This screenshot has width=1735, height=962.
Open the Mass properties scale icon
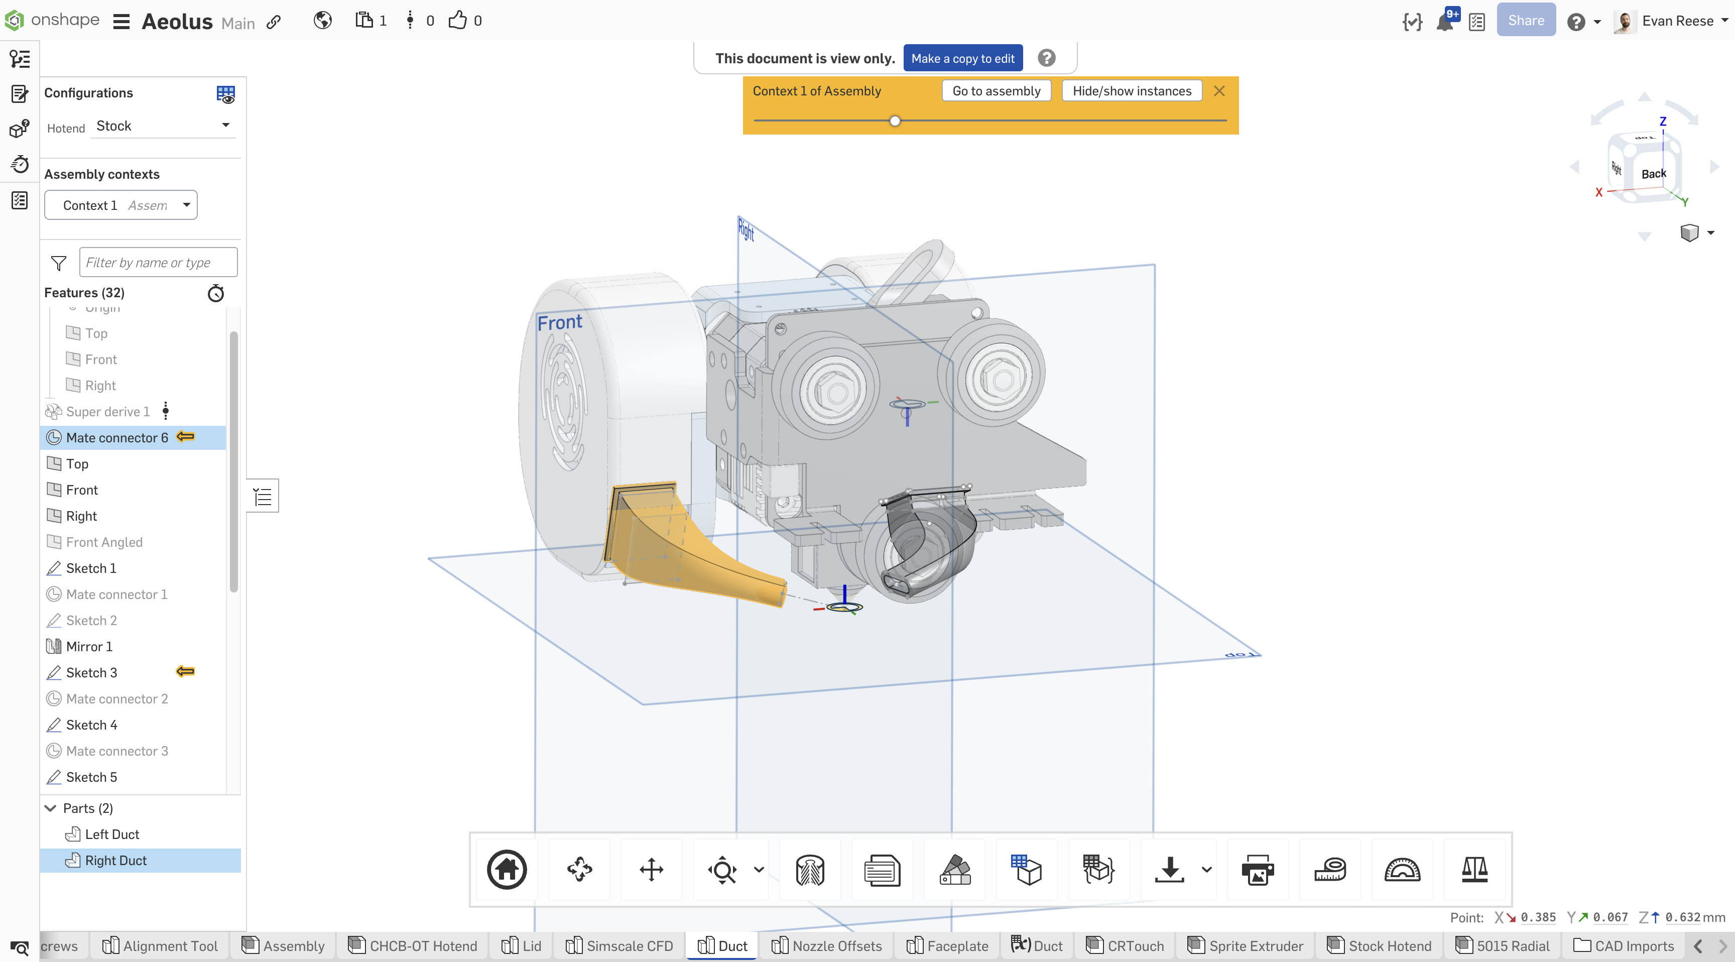click(x=1473, y=869)
